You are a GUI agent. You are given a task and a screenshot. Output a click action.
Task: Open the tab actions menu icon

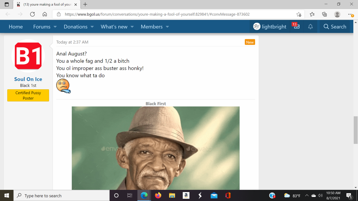point(7,4)
